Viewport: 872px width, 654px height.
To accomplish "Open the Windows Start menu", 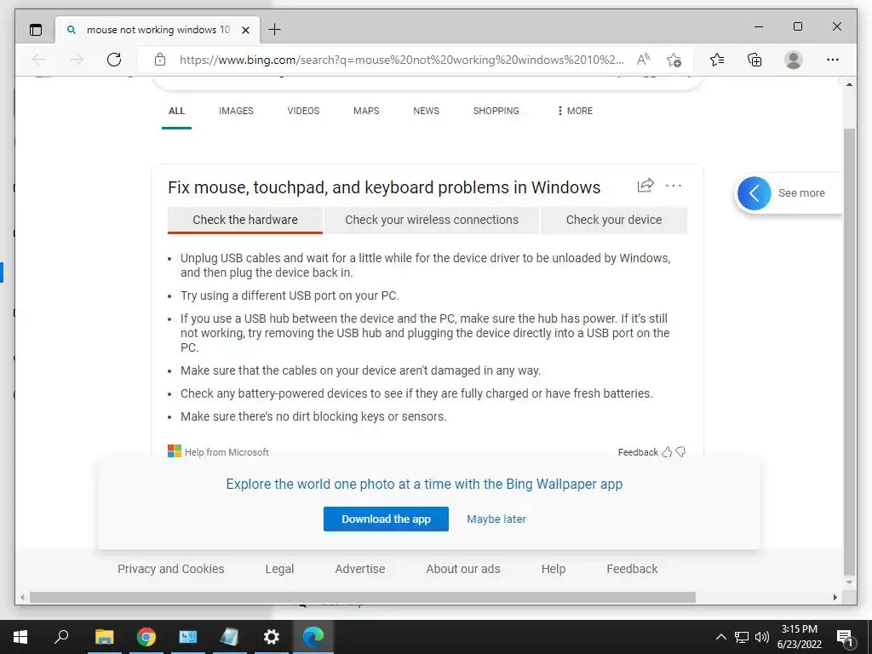I will (20, 637).
